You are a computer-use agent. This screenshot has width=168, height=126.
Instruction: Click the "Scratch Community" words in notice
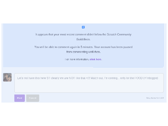click(119, 34)
